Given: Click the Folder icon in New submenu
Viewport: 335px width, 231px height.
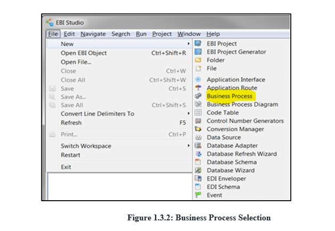Looking at the screenshot, I should 198,60.
